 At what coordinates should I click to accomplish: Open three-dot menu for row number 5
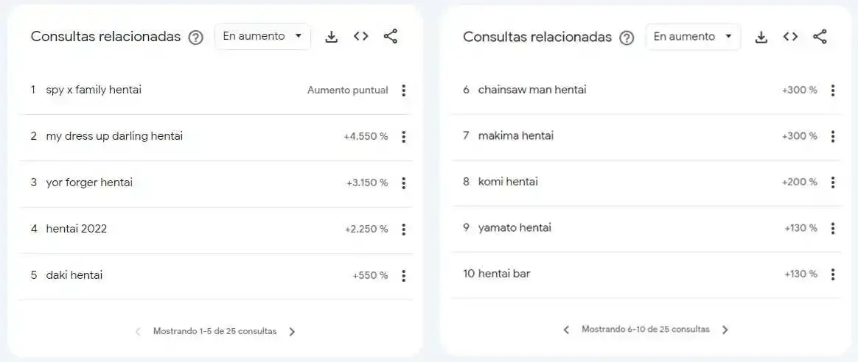coord(404,276)
